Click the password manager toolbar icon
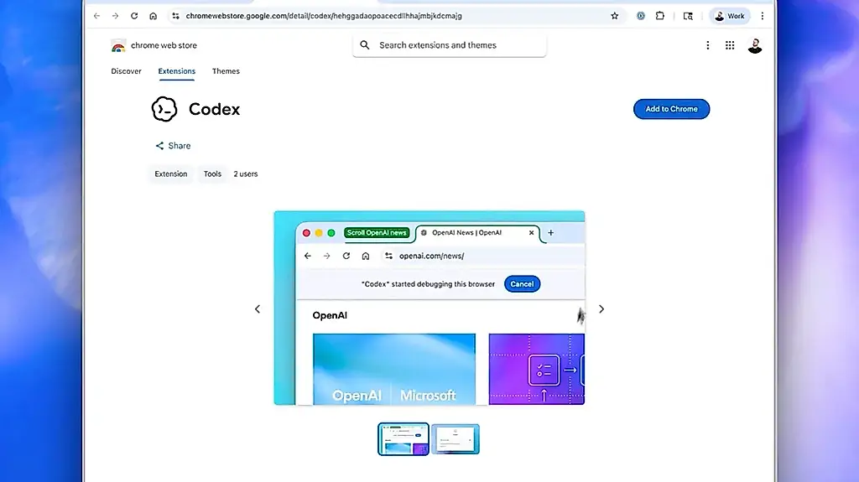859x482 pixels. [640, 16]
